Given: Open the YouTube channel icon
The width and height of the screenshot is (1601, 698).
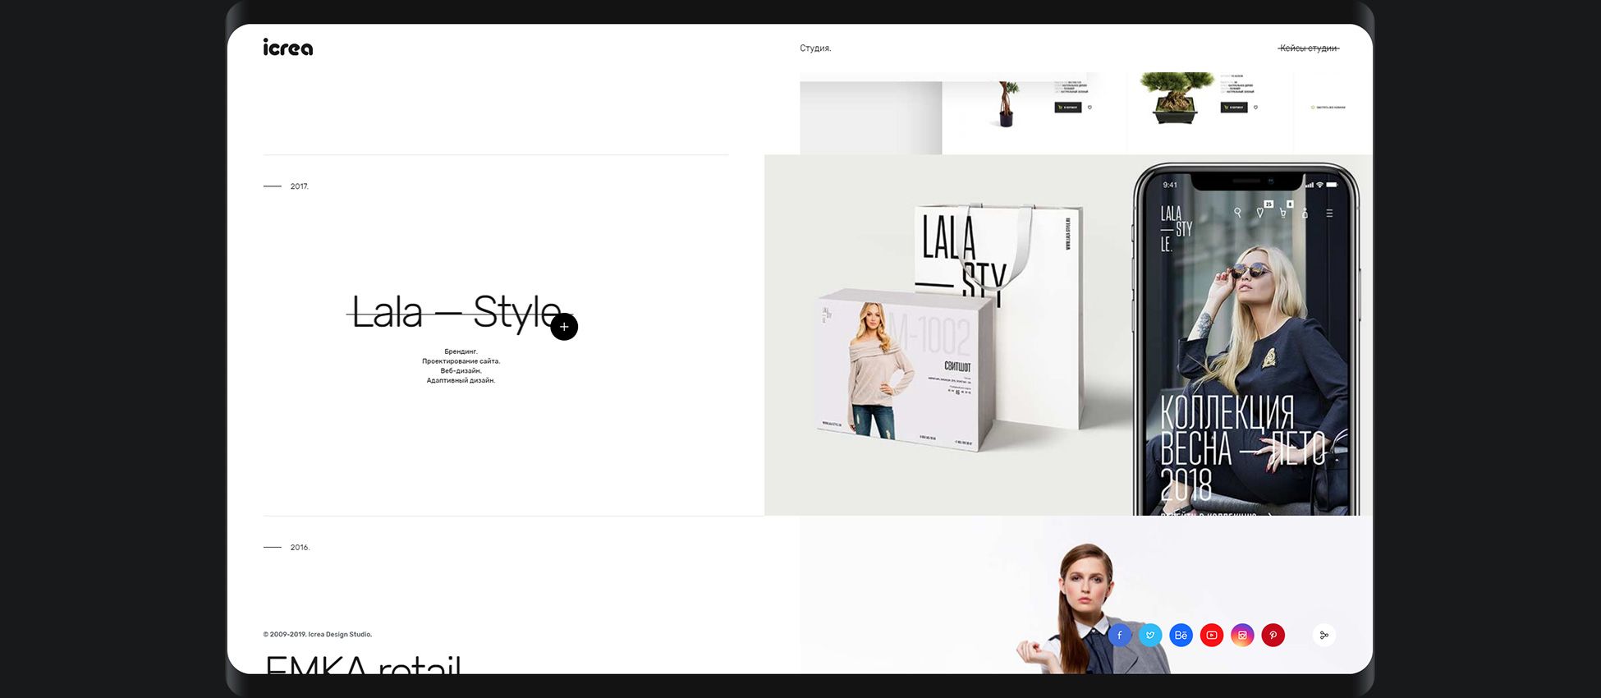Looking at the screenshot, I should [1212, 636].
